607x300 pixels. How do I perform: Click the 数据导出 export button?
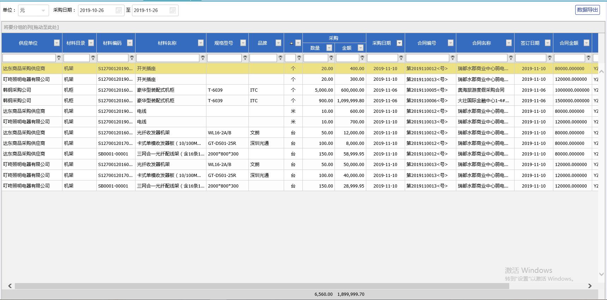[587, 10]
